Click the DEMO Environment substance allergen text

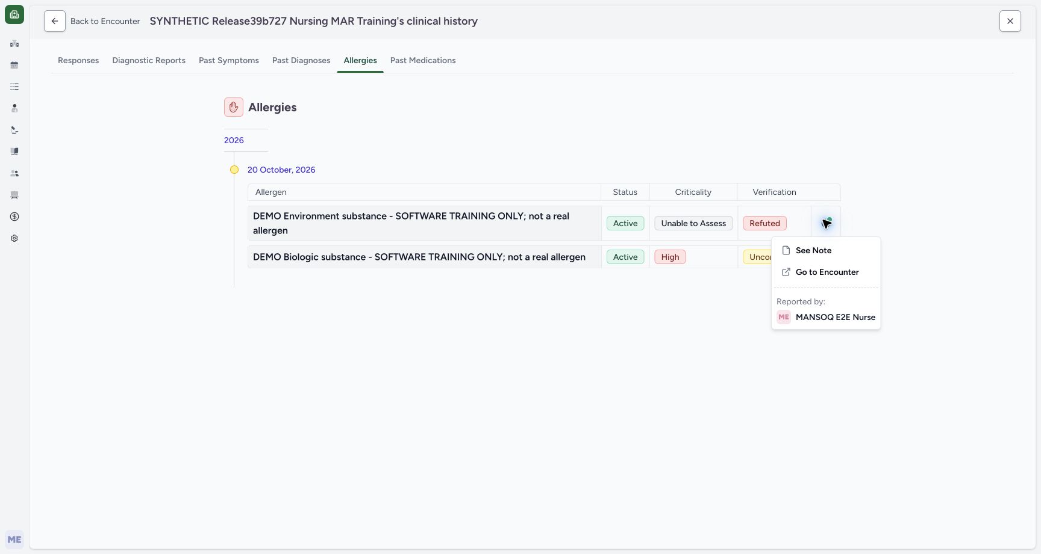point(411,223)
